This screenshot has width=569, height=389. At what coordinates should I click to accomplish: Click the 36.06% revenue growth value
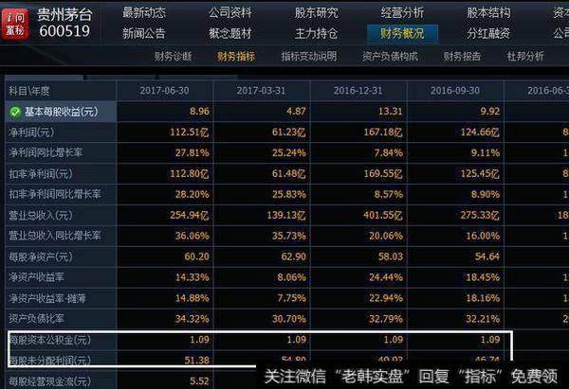[193, 237]
